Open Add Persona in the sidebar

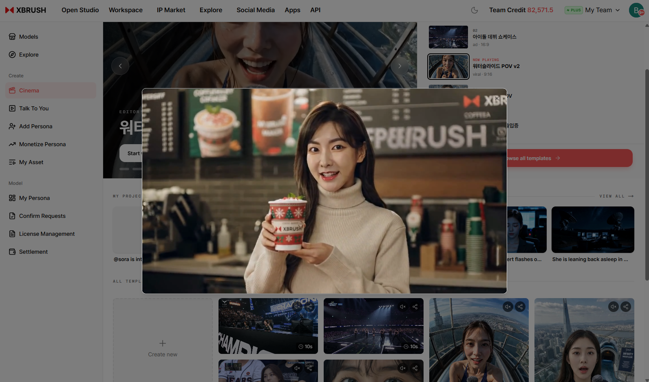point(51,126)
